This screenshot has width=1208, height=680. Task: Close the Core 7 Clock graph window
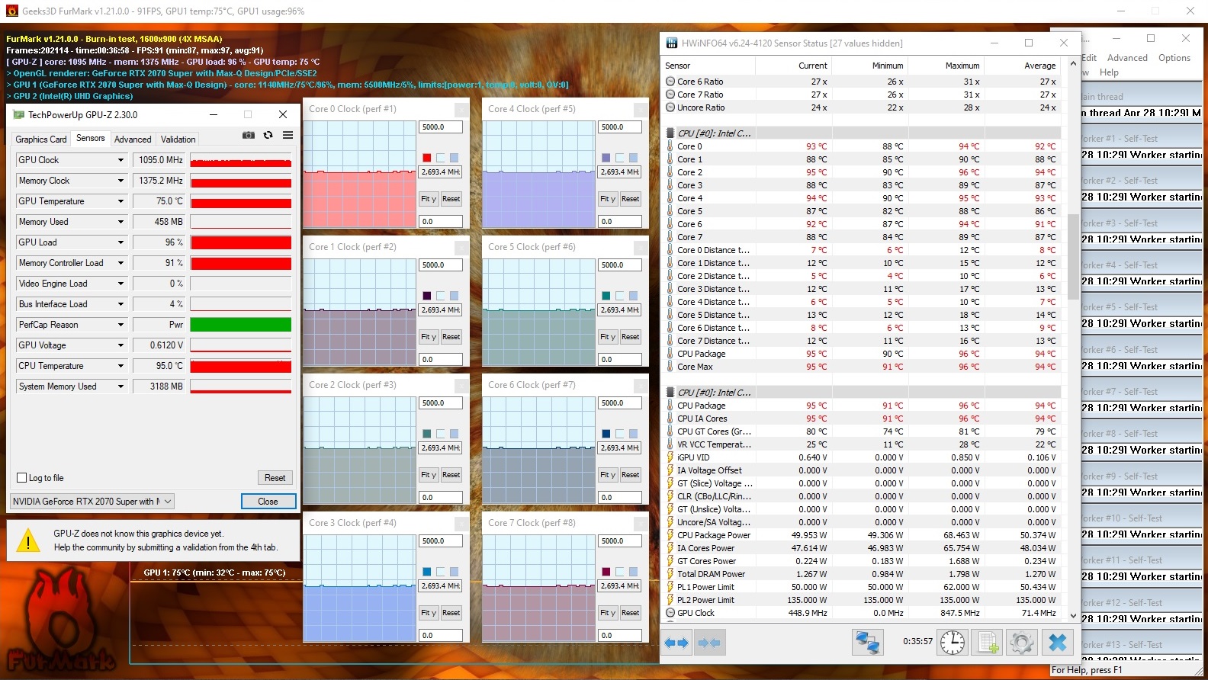coord(641,524)
